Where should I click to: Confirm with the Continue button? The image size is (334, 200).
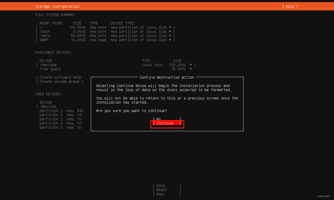pos(167,123)
